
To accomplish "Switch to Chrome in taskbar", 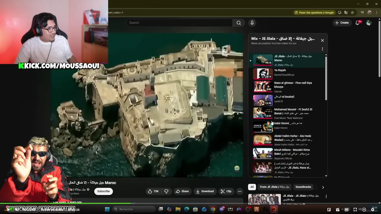I will [x=213, y=209].
